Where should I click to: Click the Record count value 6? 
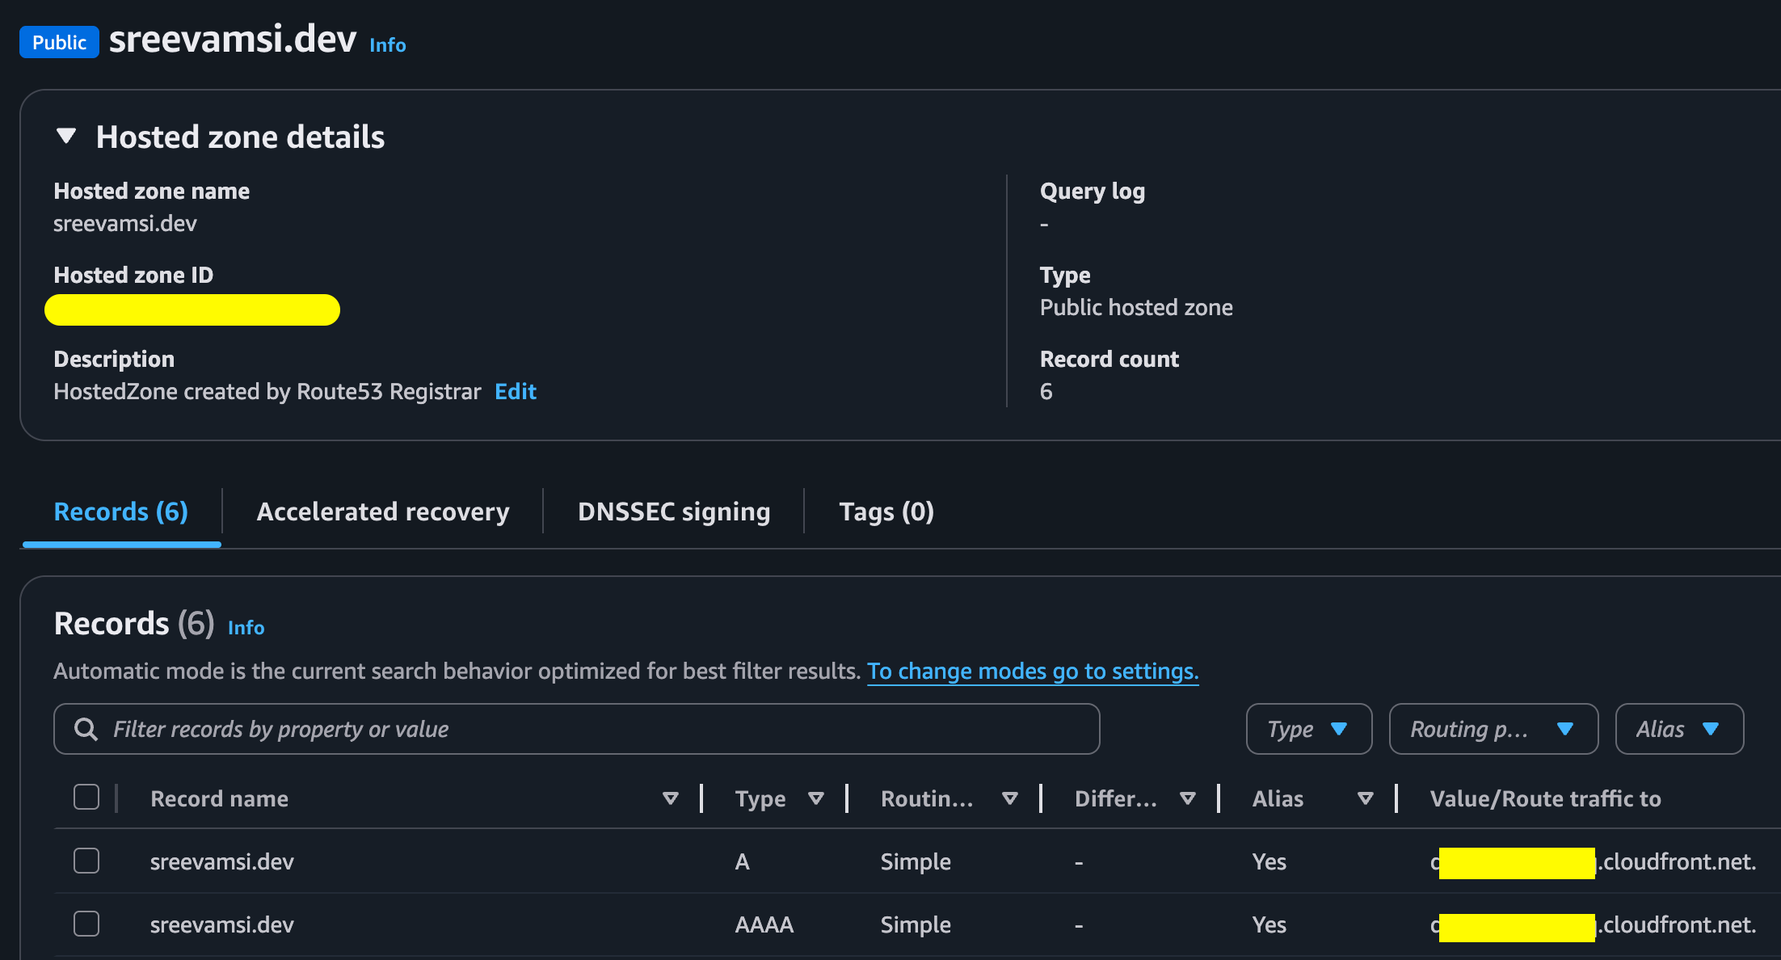[1046, 391]
